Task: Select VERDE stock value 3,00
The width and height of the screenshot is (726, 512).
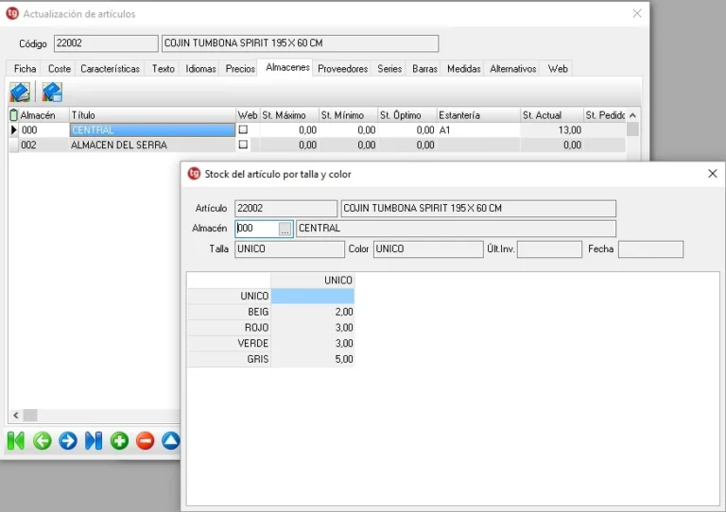Action: click(x=313, y=343)
